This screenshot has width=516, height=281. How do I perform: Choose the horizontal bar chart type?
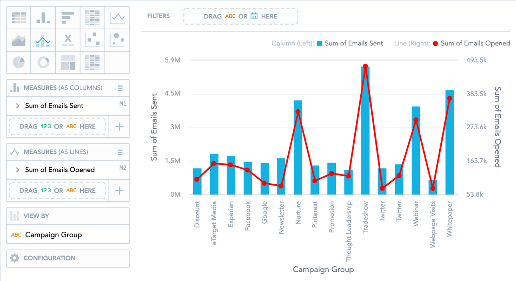[x=68, y=18]
